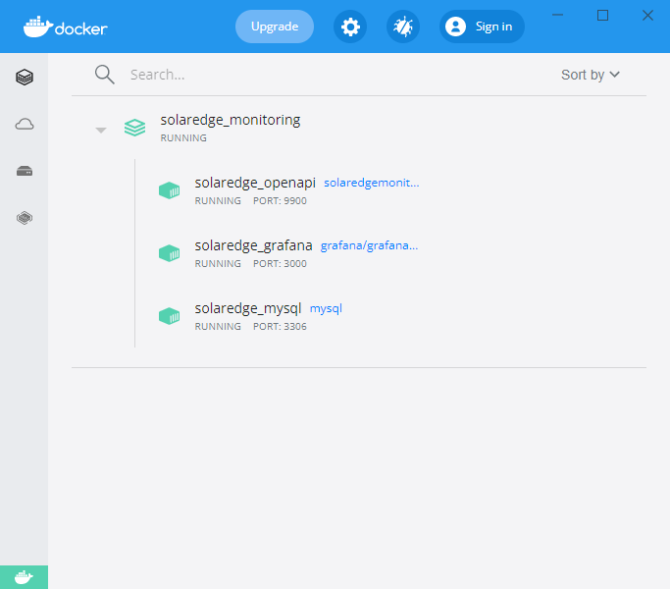This screenshot has height=589, width=670.
Task: Click the Docker logo in header
Action: click(66, 27)
